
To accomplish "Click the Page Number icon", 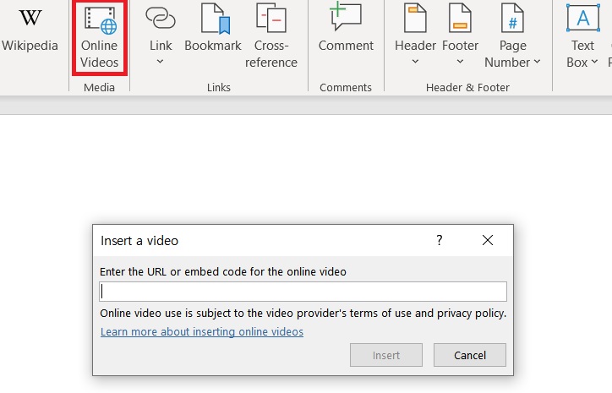I will point(512,18).
